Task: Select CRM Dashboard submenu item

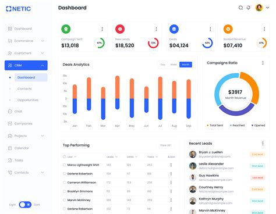Action: click(x=31, y=77)
